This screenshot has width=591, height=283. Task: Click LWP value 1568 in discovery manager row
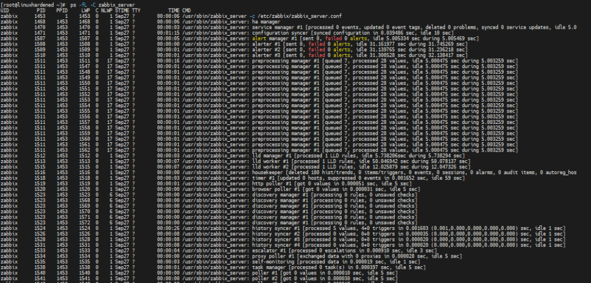pyautogui.click(x=84, y=200)
